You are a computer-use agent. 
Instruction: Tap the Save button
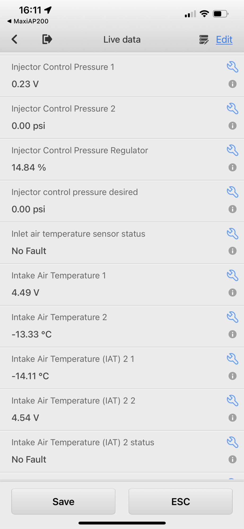point(63,501)
